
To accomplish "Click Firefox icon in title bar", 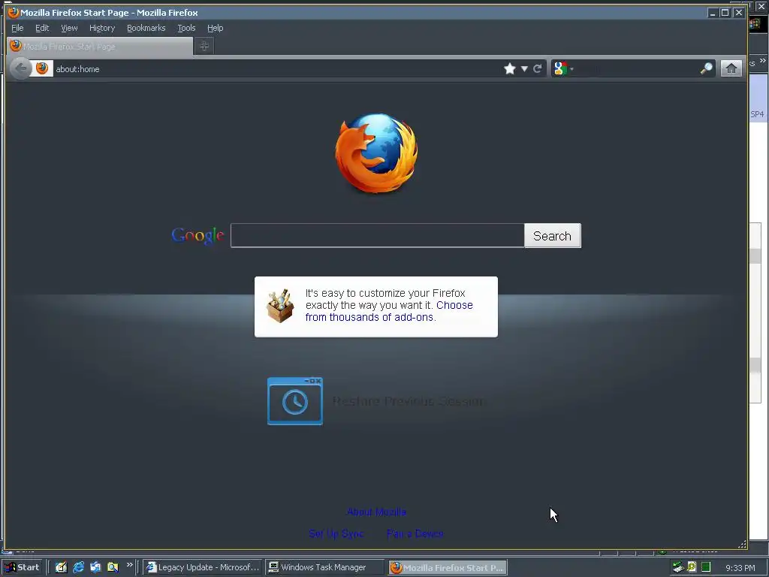I will [14, 12].
